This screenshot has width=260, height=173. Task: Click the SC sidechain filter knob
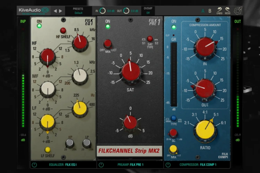[x=173, y=133]
